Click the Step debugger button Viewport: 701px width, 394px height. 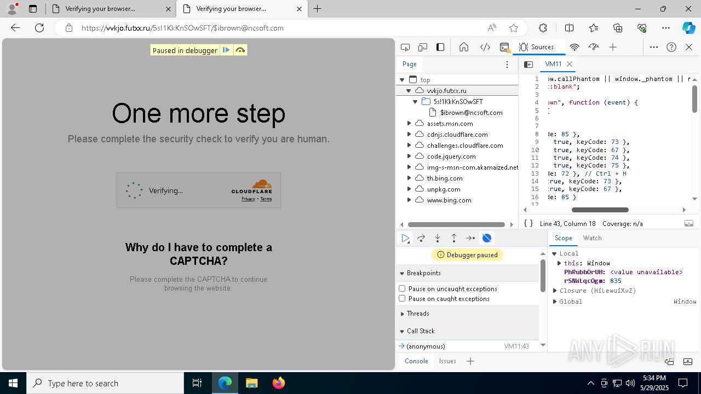click(x=470, y=238)
